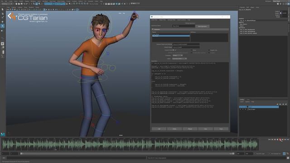Go to end of playback range
This screenshot has height=163, width=290.
tap(288, 139)
